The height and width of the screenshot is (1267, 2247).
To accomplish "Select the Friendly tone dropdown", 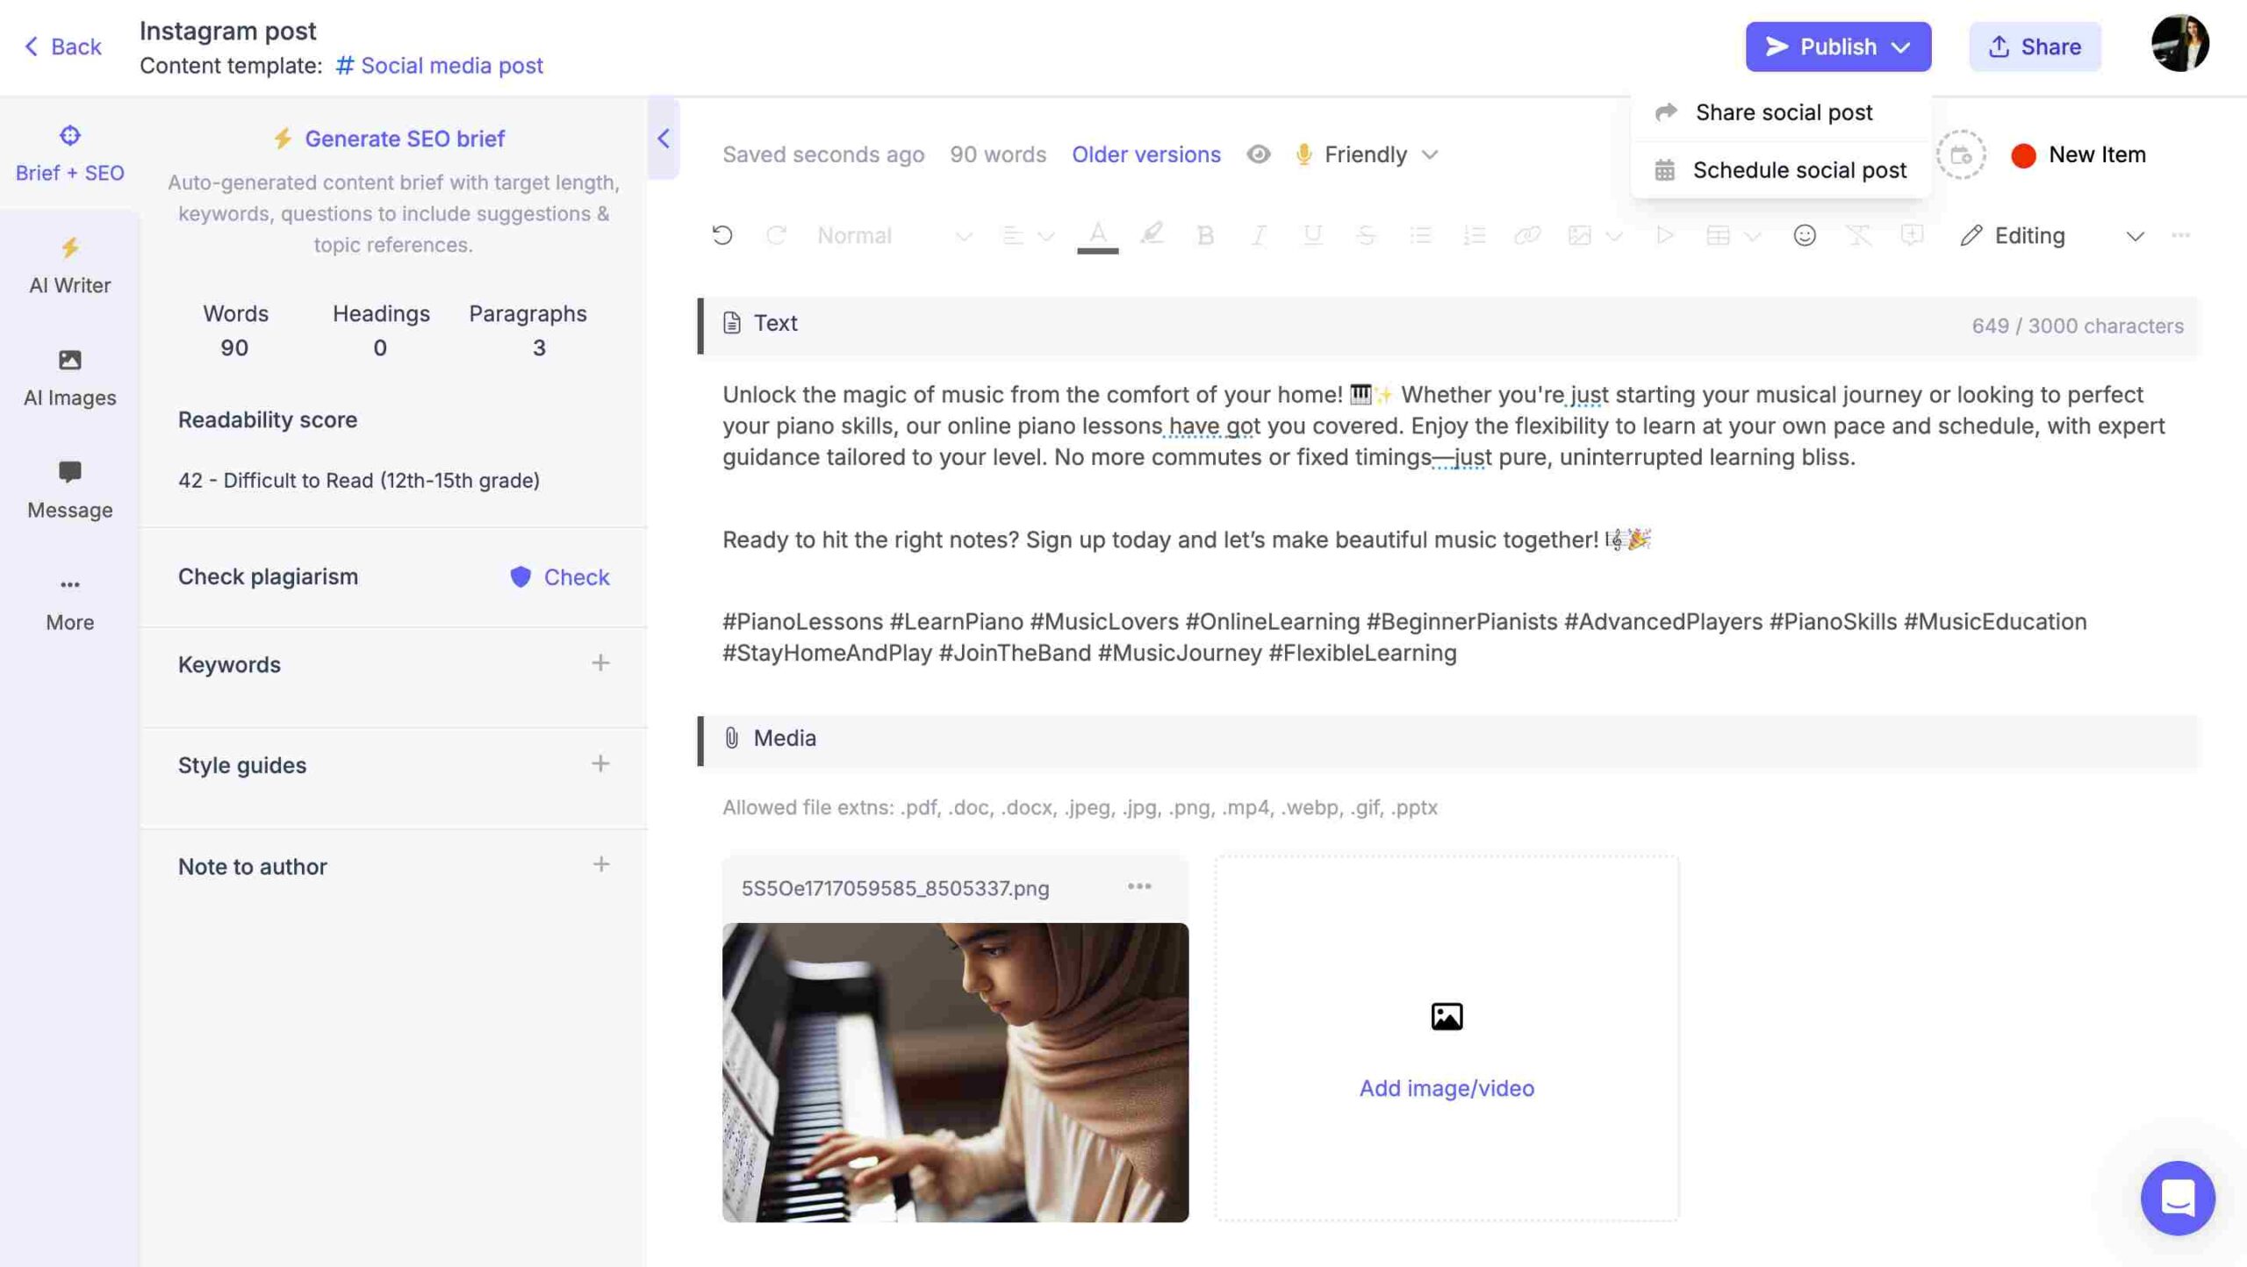I will (x=1366, y=153).
